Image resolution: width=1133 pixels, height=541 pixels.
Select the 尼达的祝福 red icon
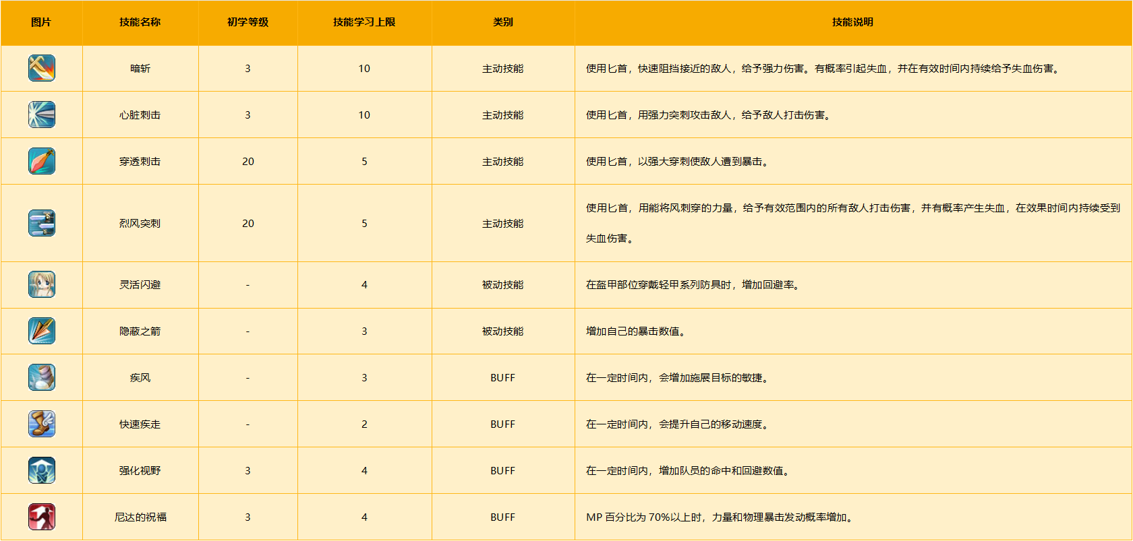click(x=42, y=517)
